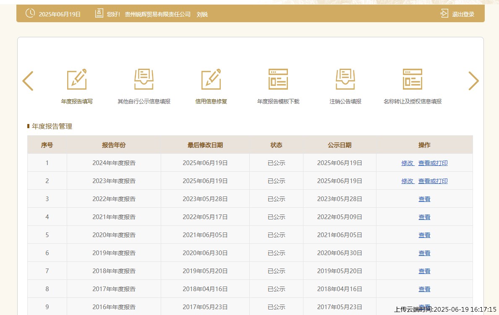Click 查看 for the 2020年年度报告 row
Image resolution: width=499 pixels, height=315 pixels.
[424, 235]
